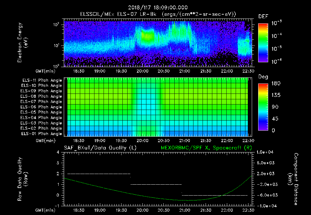This screenshot has width=311, height=215.
Task: Select the ELS-04 Pitch Angle row label
Action: pyautogui.click(x=41, y=118)
